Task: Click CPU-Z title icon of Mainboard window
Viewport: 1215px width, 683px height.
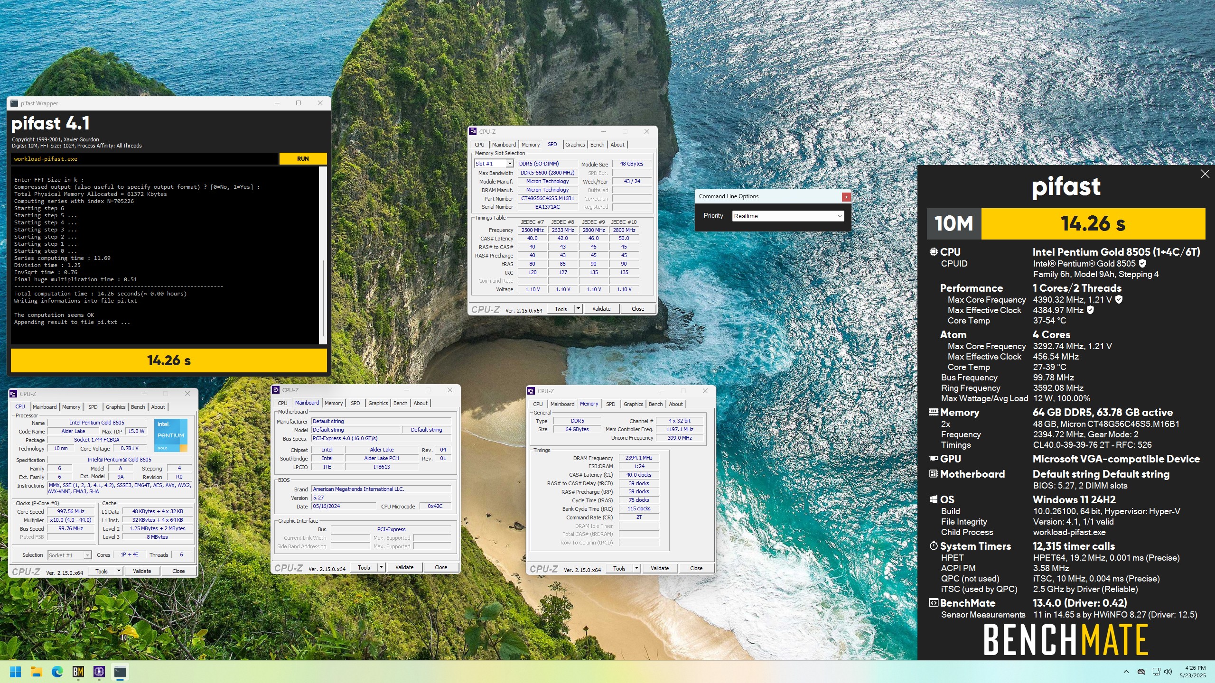Action: (276, 390)
